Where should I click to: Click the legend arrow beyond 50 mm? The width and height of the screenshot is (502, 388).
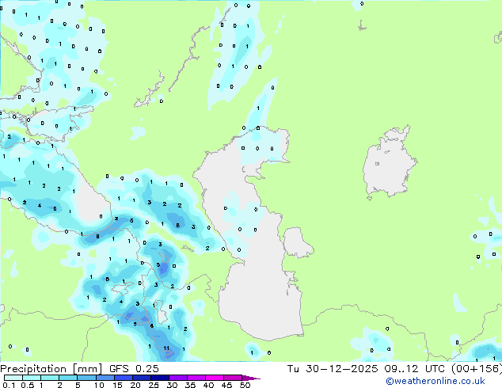tap(251, 378)
